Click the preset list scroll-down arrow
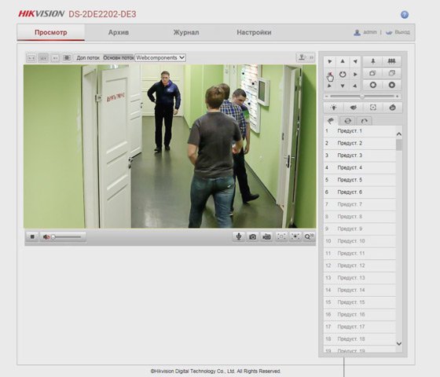 (399, 343)
